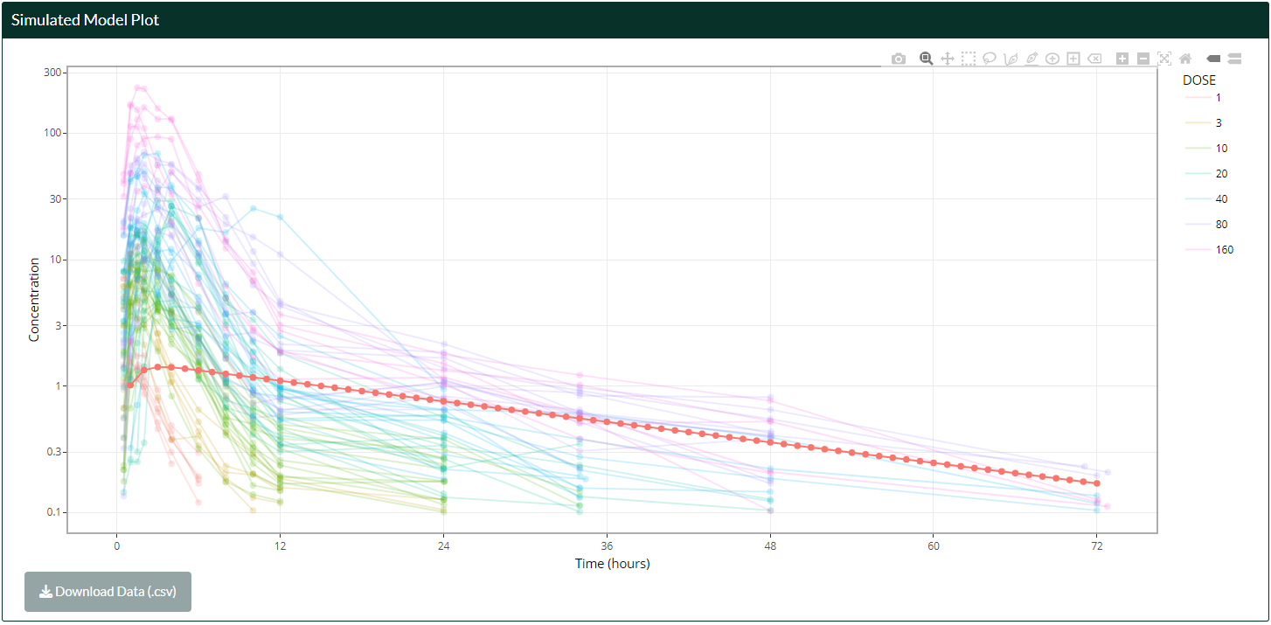Click the Autoscale icon in modebar
Image resolution: width=1271 pixels, height=625 pixels.
pyautogui.click(x=1164, y=59)
